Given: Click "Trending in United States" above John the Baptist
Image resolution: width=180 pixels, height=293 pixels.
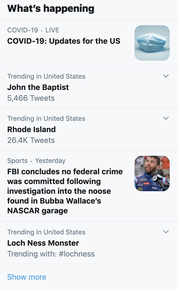Looking at the screenshot, I should tap(46, 76).
